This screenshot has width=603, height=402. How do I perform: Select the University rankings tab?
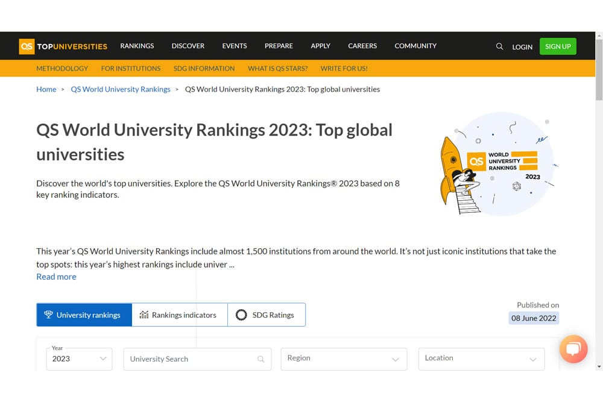[84, 315]
